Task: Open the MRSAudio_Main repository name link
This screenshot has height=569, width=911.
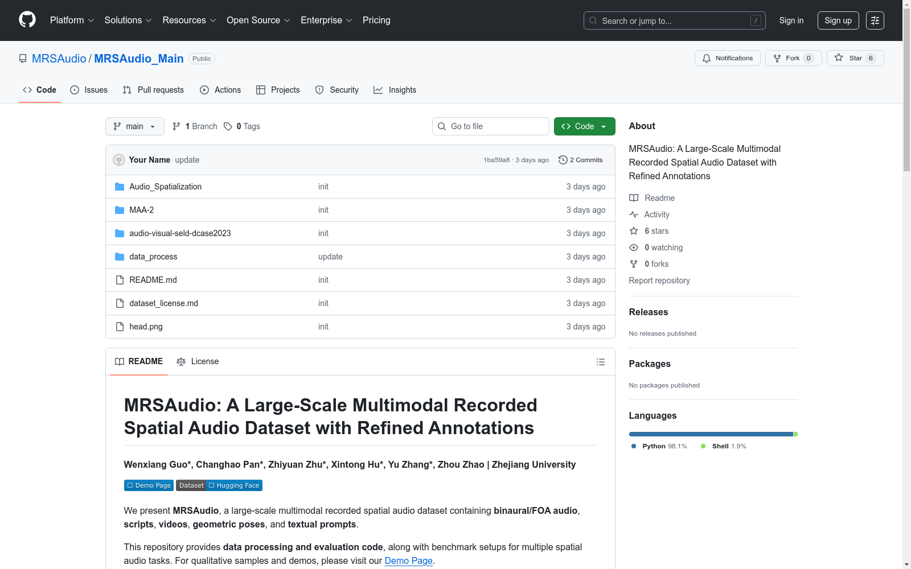Action: [139, 59]
